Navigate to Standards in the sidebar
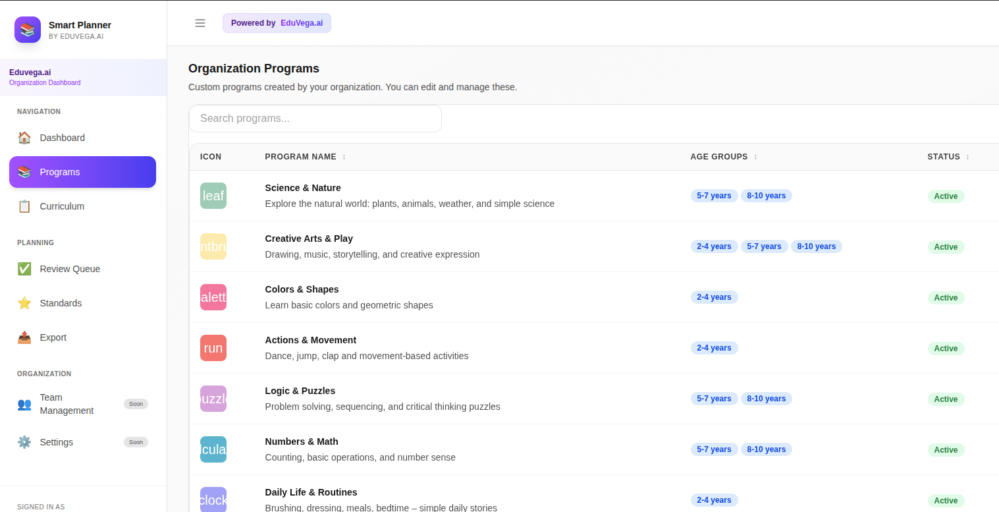Viewport: 999px width, 512px height. click(x=61, y=303)
